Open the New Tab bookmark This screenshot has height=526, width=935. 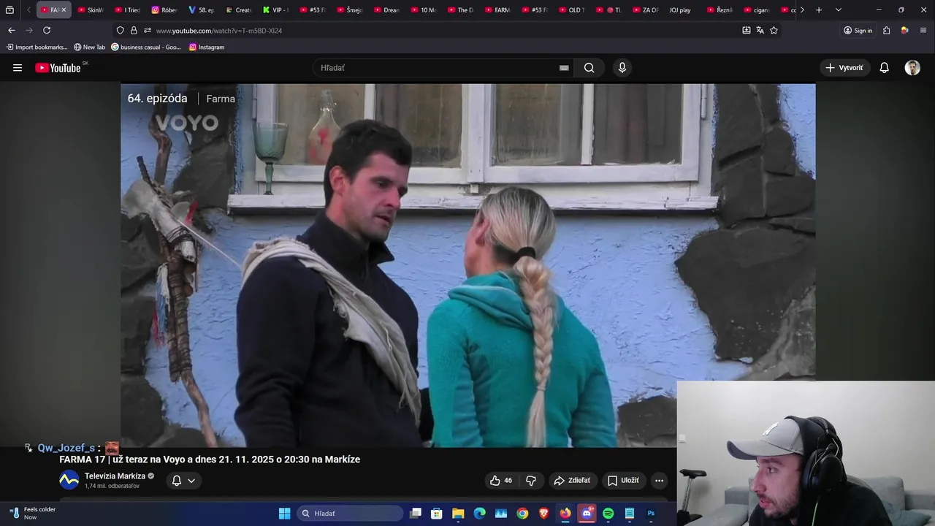(x=89, y=47)
